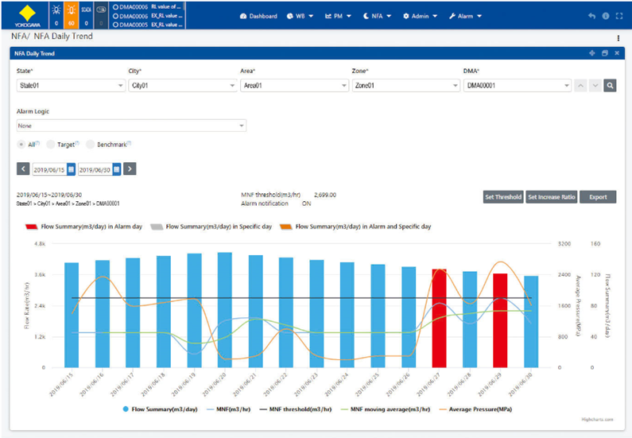
Task: Go to next date range arrow
Action: click(x=130, y=169)
